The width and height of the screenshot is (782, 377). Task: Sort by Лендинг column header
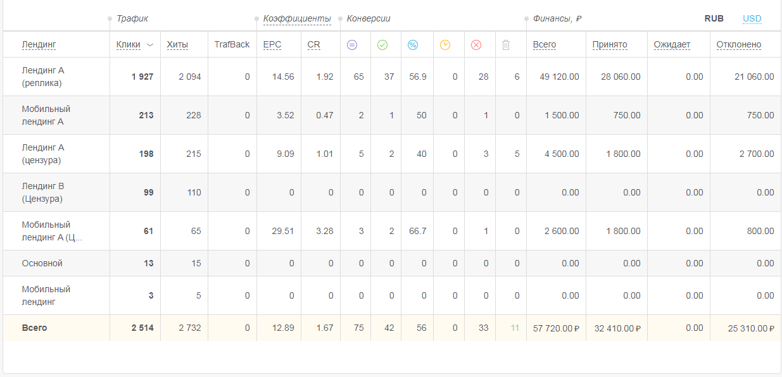tap(39, 45)
